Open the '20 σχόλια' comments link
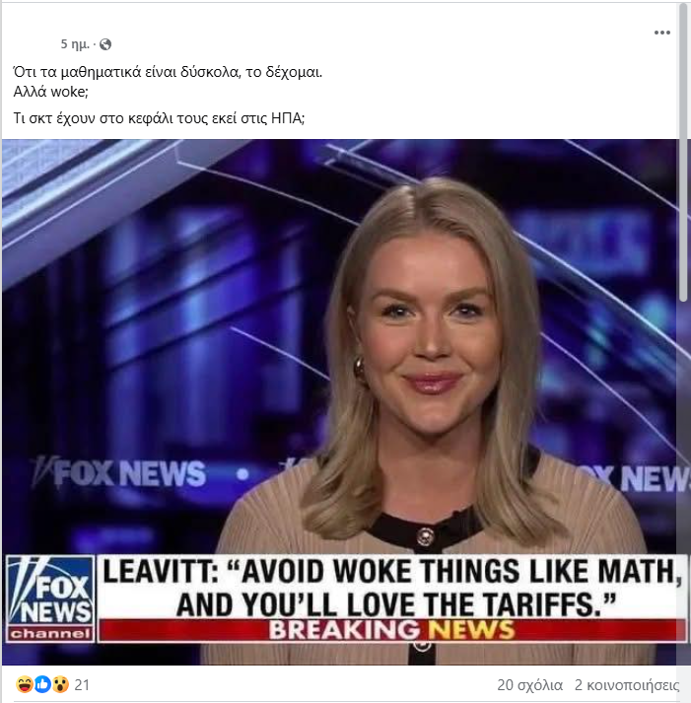691x703 pixels. 529,685
